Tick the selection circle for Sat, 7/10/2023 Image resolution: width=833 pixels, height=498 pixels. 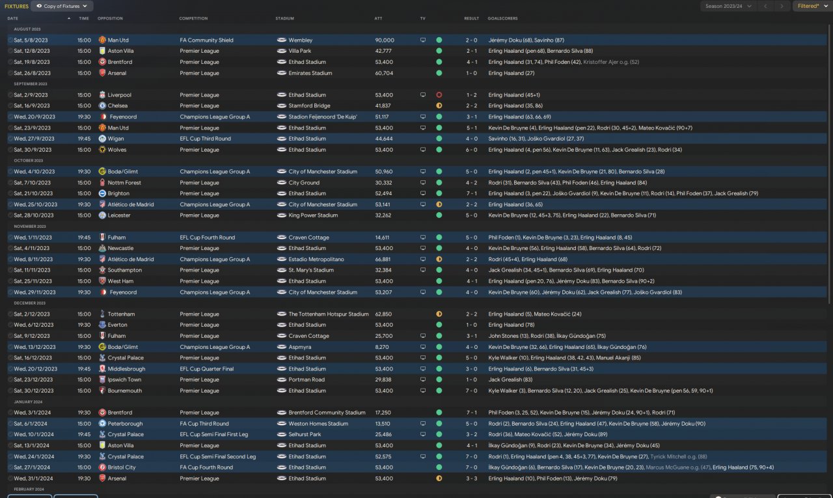point(10,183)
